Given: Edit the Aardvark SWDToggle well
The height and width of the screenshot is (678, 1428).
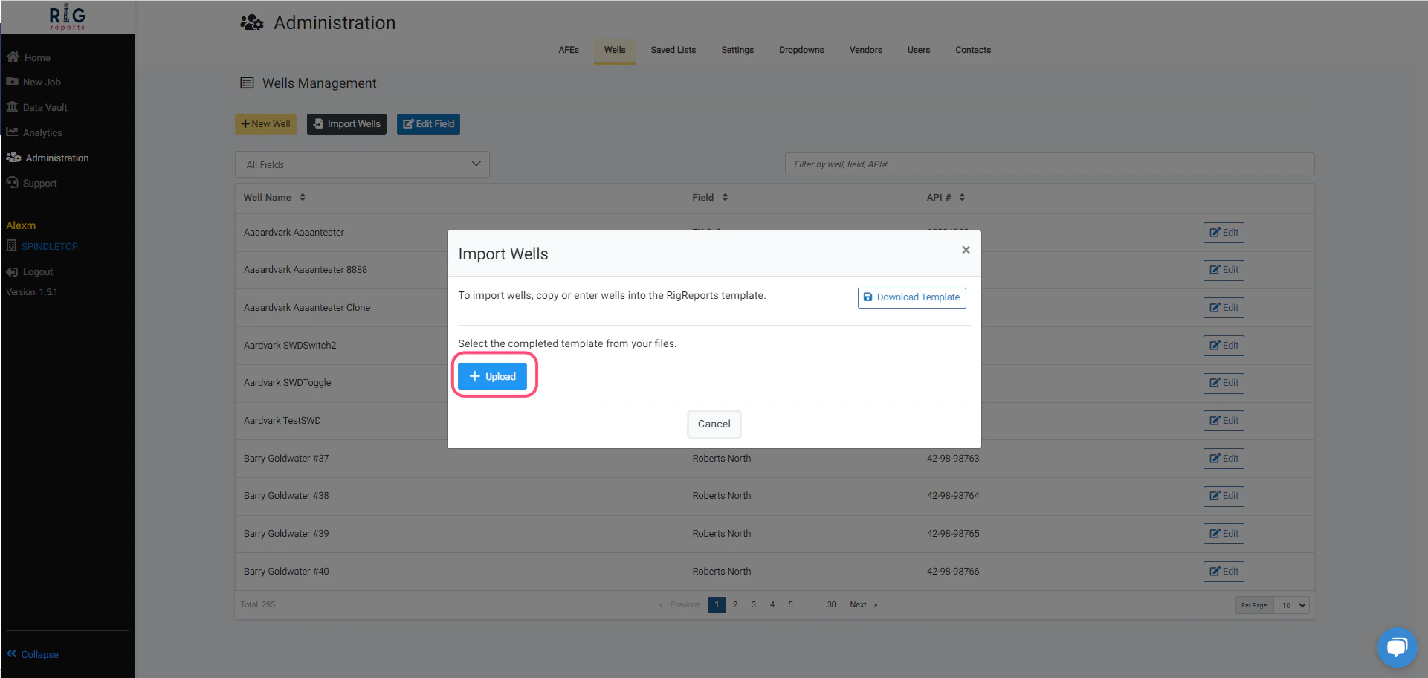Looking at the screenshot, I should (x=1224, y=383).
